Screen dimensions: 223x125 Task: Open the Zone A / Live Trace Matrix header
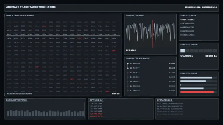[x=20, y=16]
